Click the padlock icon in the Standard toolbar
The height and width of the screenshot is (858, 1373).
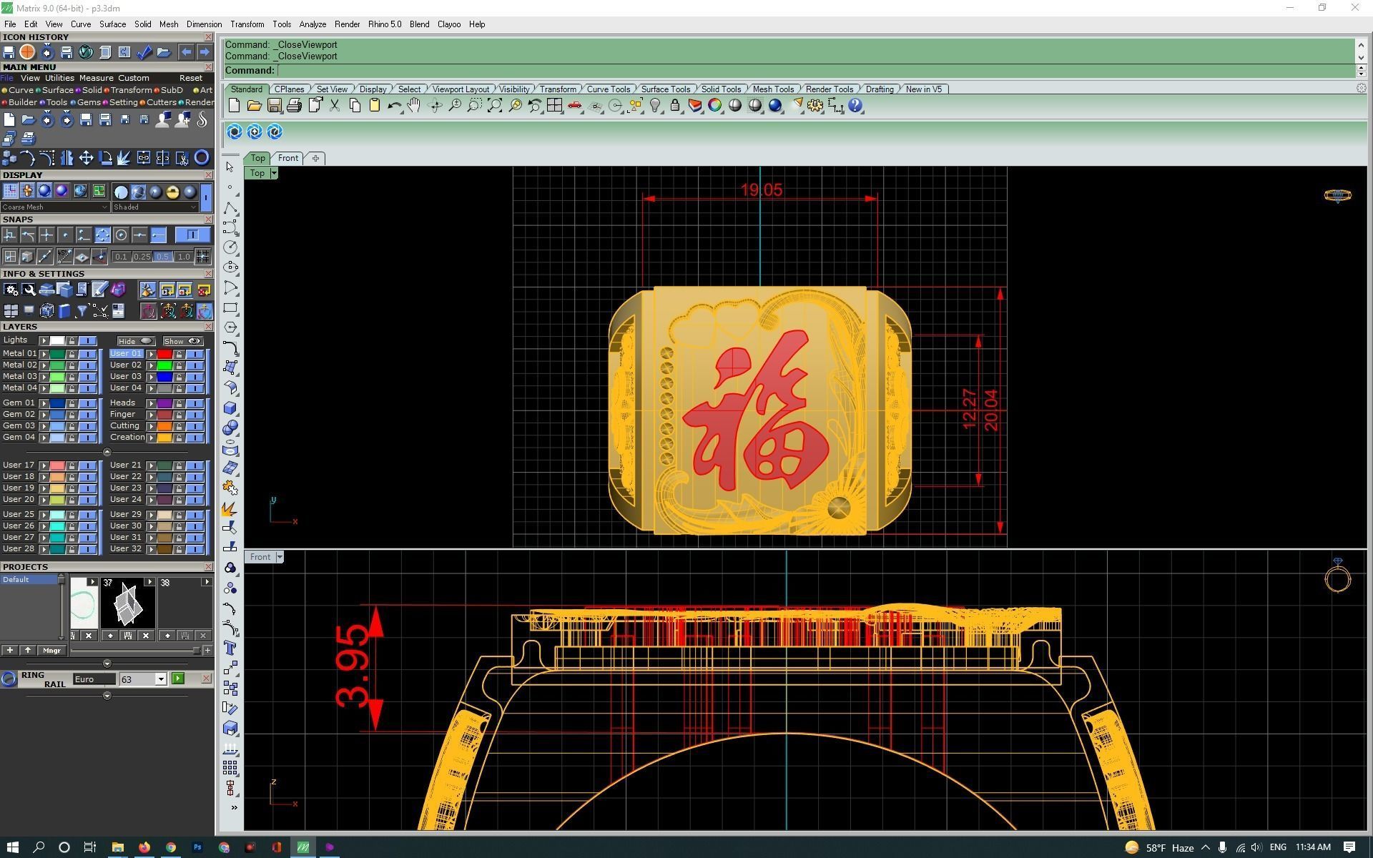674,106
